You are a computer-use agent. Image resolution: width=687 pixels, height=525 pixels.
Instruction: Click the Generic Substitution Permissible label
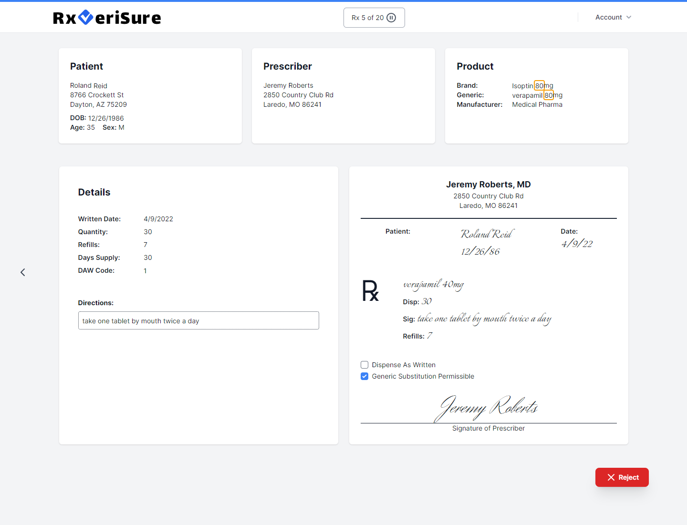point(423,376)
